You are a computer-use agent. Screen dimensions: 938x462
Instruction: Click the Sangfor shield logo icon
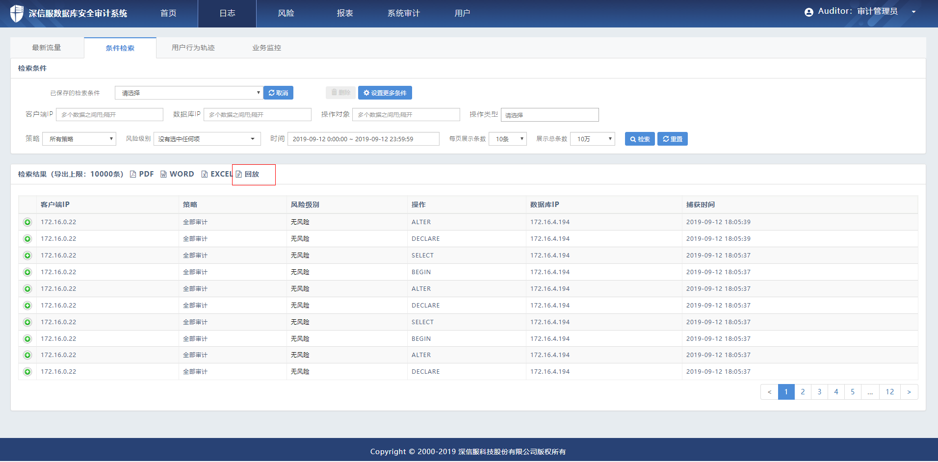click(x=17, y=13)
